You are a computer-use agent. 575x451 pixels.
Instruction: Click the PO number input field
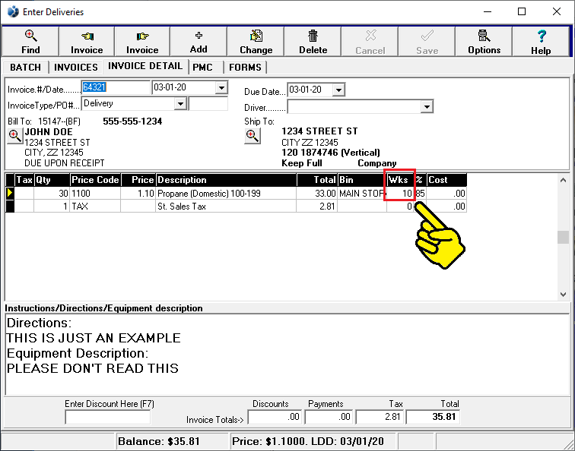[208, 104]
